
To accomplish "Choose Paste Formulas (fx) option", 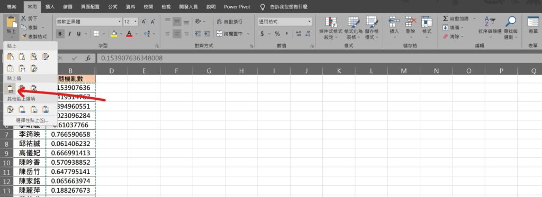I will coord(22,57).
